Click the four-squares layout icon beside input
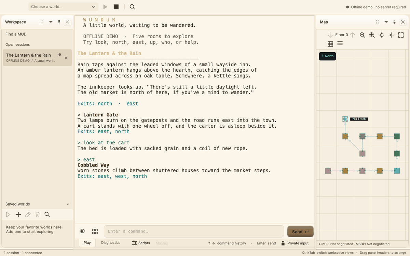The width and height of the screenshot is (410, 256). pos(95,231)
